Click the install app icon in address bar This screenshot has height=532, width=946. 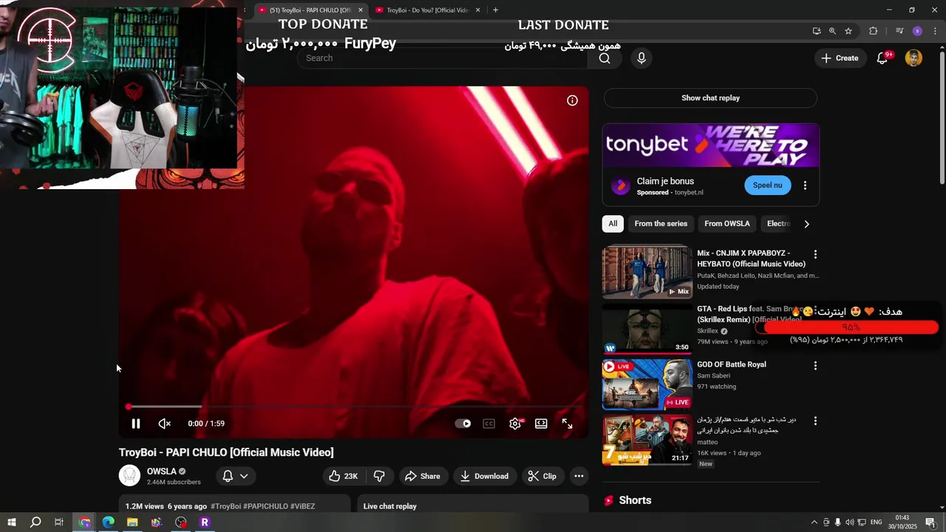pos(817,31)
